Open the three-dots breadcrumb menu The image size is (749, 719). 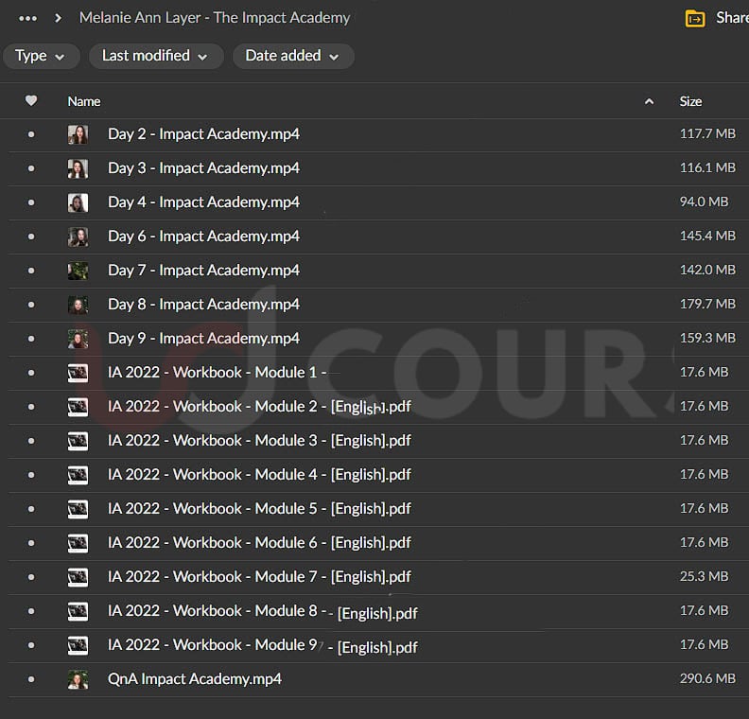coord(28,18)
